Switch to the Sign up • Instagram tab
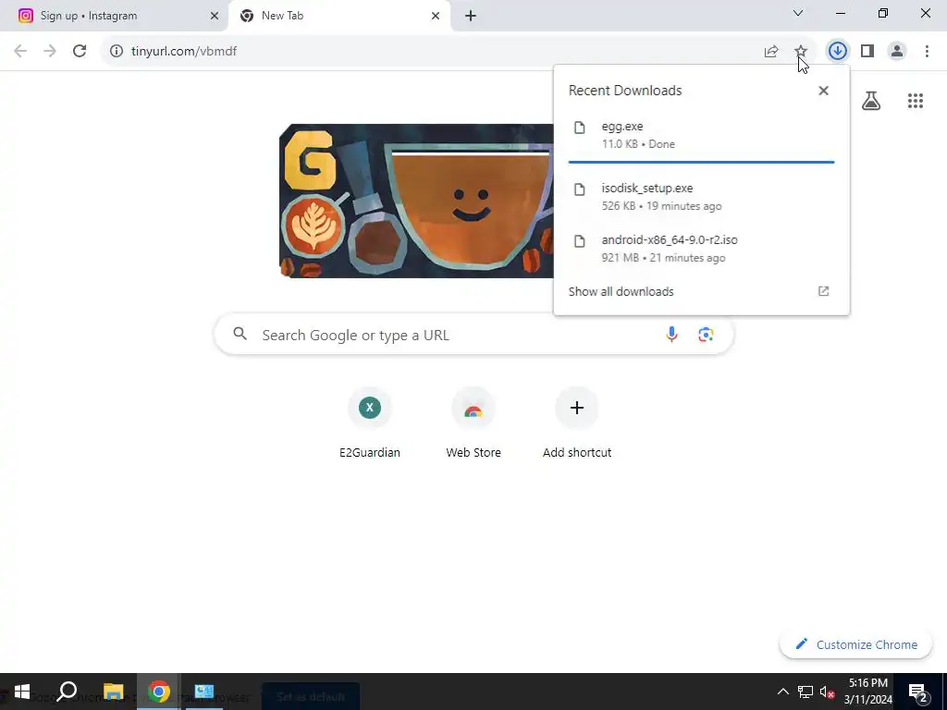Screen dimensions: 947x710 coord(114,16)
